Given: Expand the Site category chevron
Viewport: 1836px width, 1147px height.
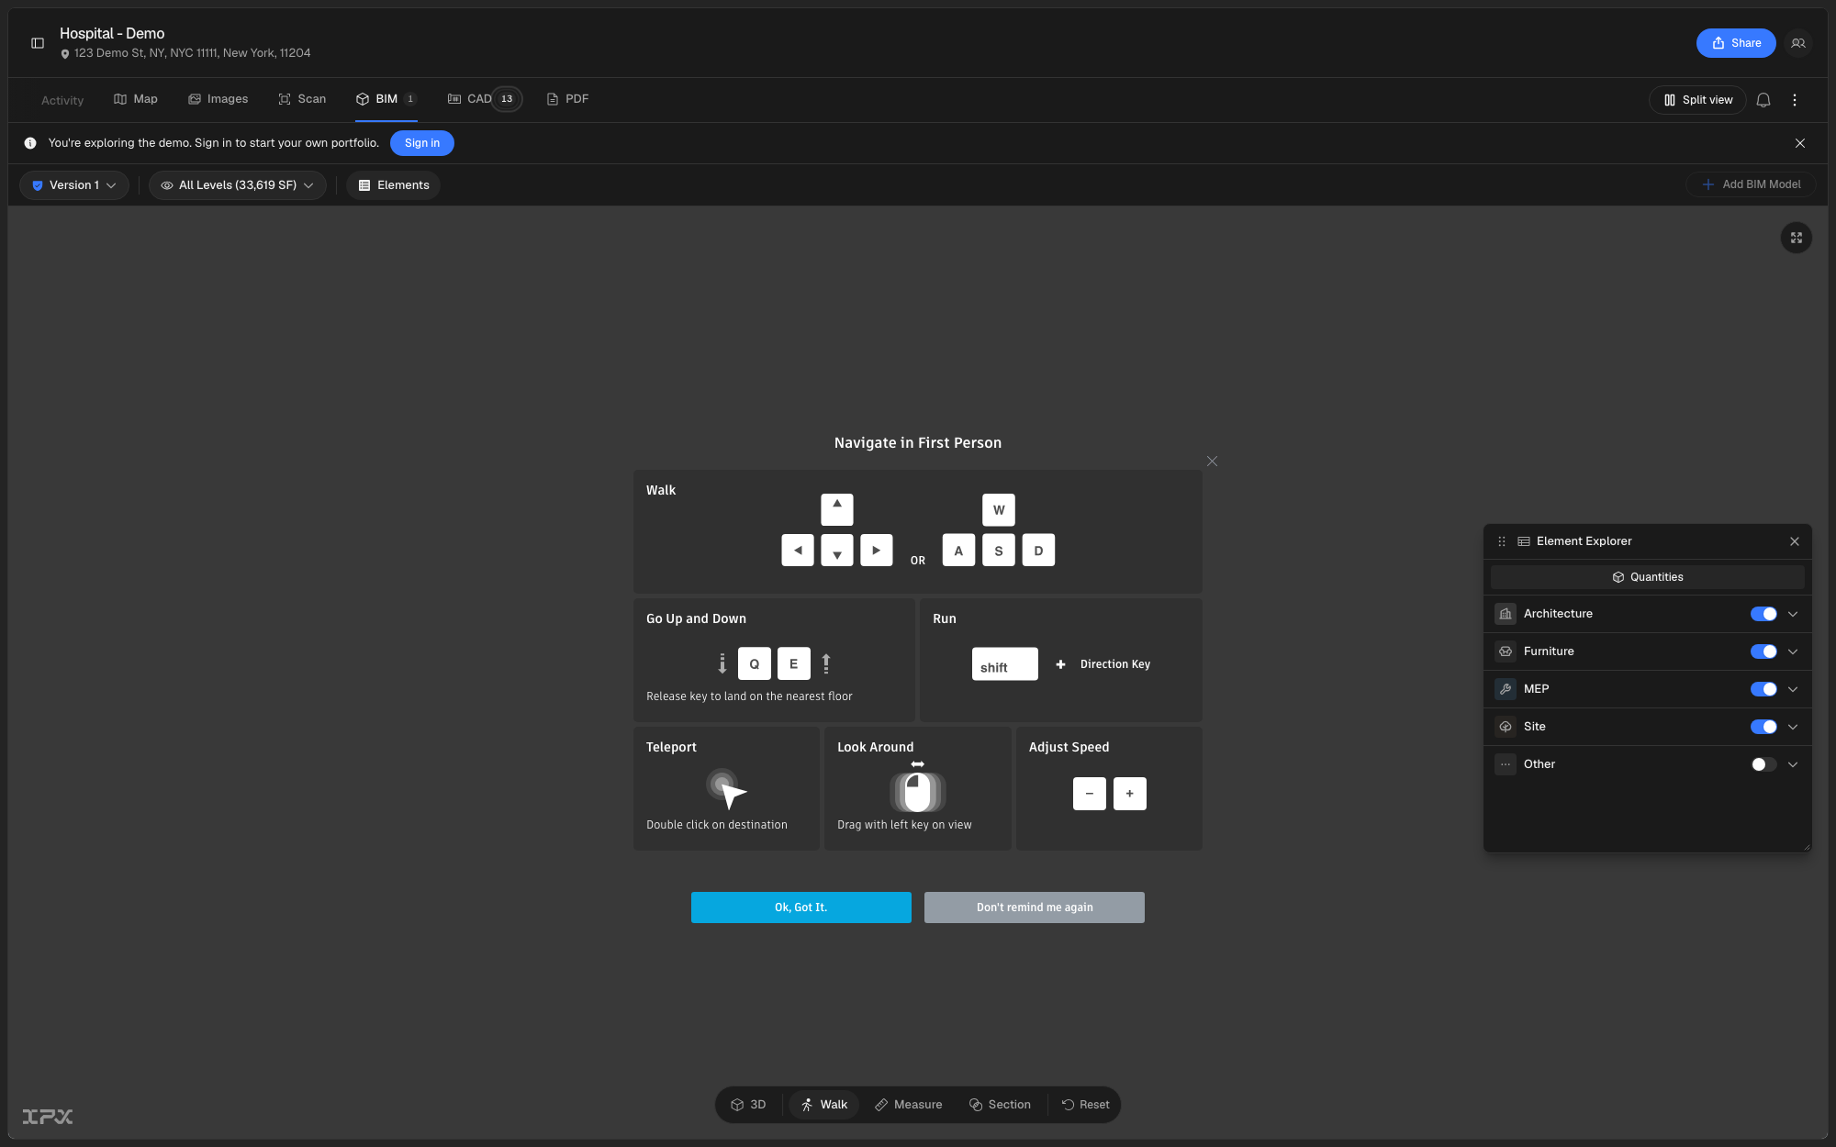Looking at the screenshot, I should (1792, 727).
